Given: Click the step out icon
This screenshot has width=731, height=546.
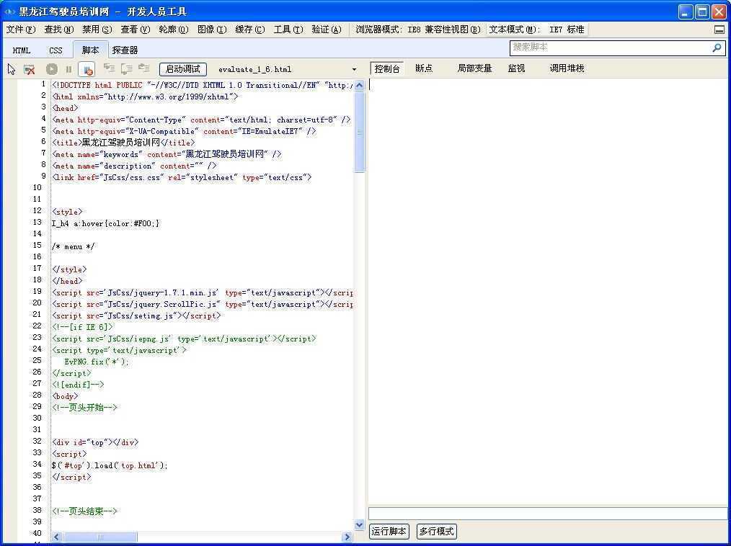Looking at the screenshot, I should point(144,69).
